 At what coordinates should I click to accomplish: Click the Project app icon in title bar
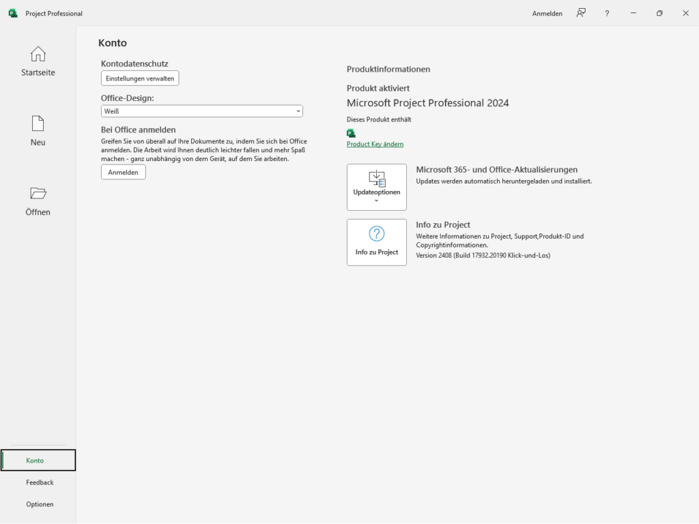coord(13,13)
